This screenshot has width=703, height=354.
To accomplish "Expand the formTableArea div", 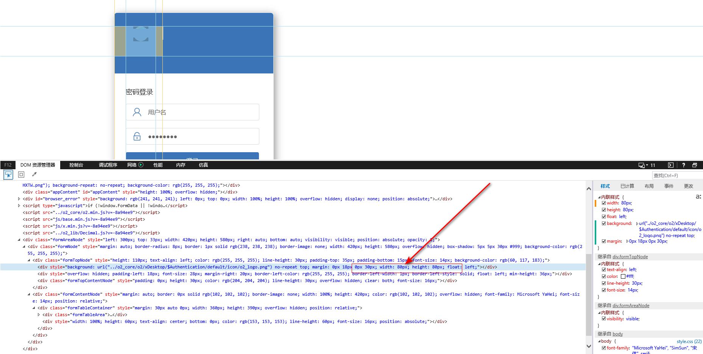I will coord(39,315).
